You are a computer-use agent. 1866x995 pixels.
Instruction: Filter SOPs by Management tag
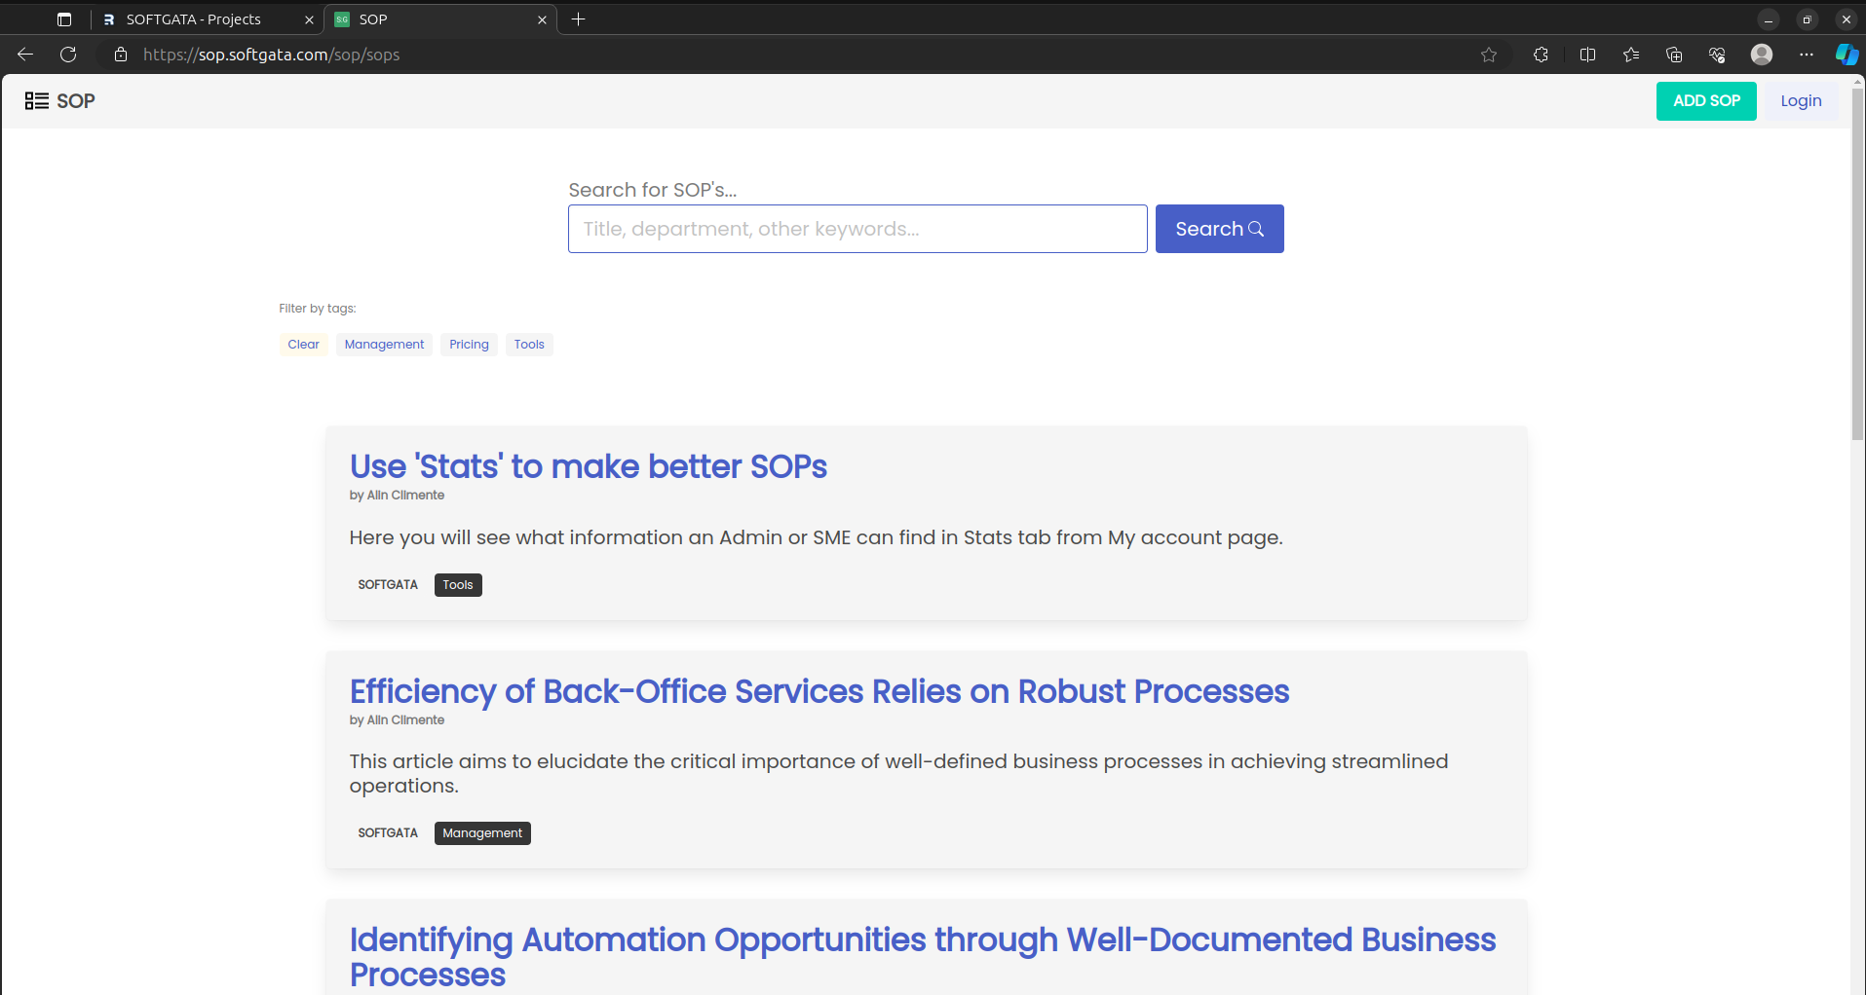(x=384, y=345)
